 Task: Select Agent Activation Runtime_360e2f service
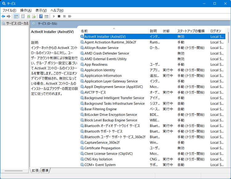pyautogui.click(x=153, y=42)
